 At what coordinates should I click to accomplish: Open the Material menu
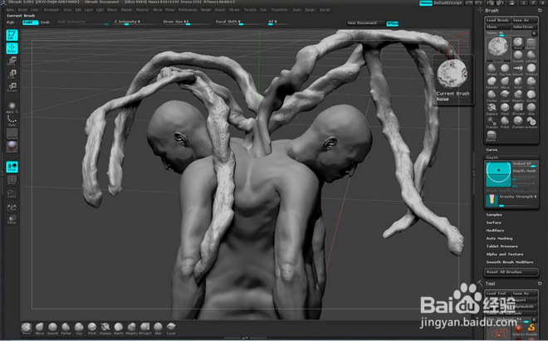(x=142, y=10)
